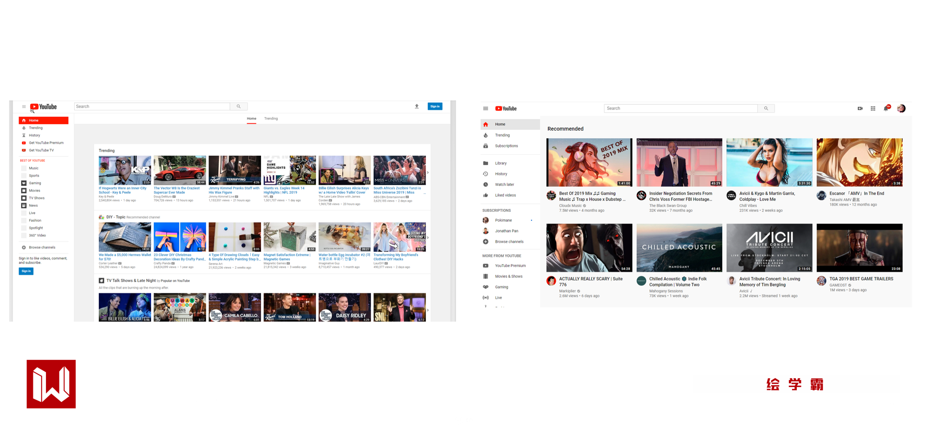
Task: Open the 'Best of 2019 Mix' video thumbnail
Action: 589,162
